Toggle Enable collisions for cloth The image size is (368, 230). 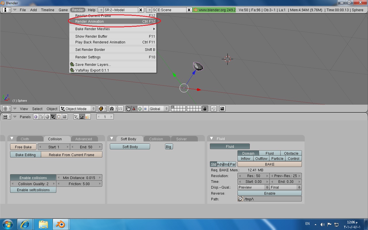point(33,178)
